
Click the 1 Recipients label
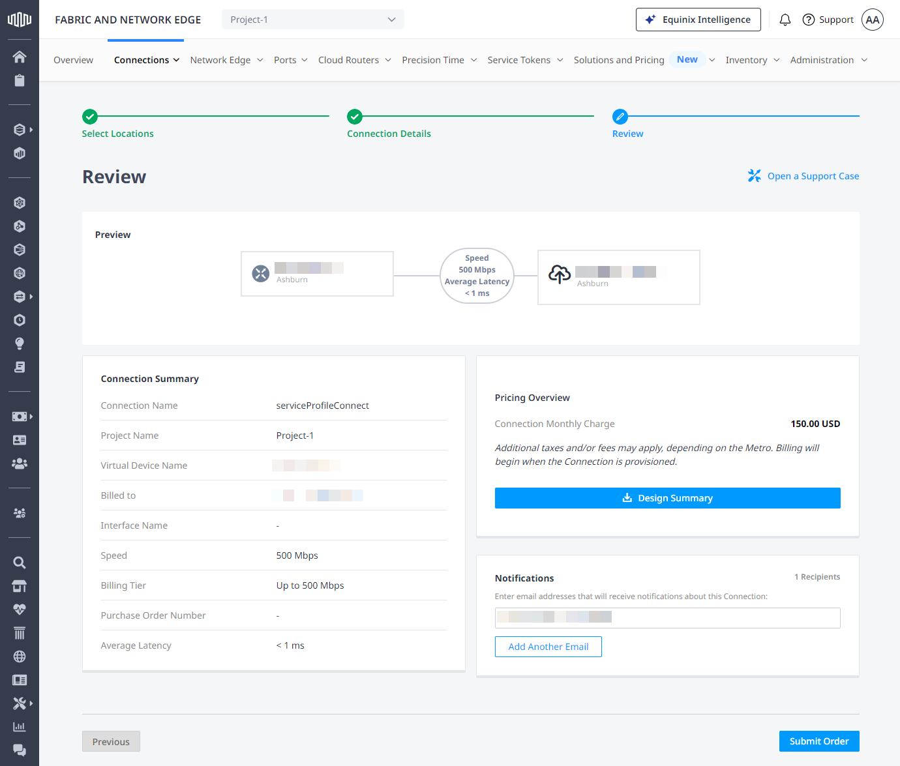817,577
